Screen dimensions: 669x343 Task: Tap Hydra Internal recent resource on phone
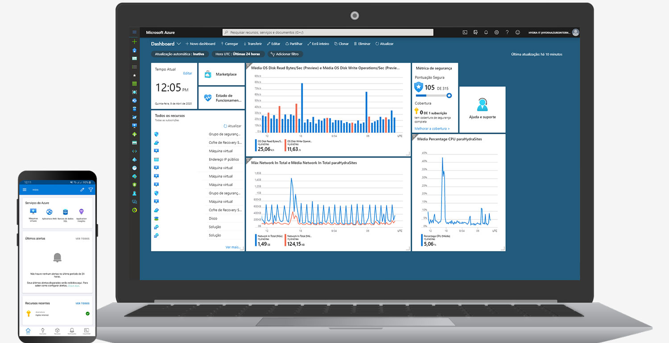point(57,314)
